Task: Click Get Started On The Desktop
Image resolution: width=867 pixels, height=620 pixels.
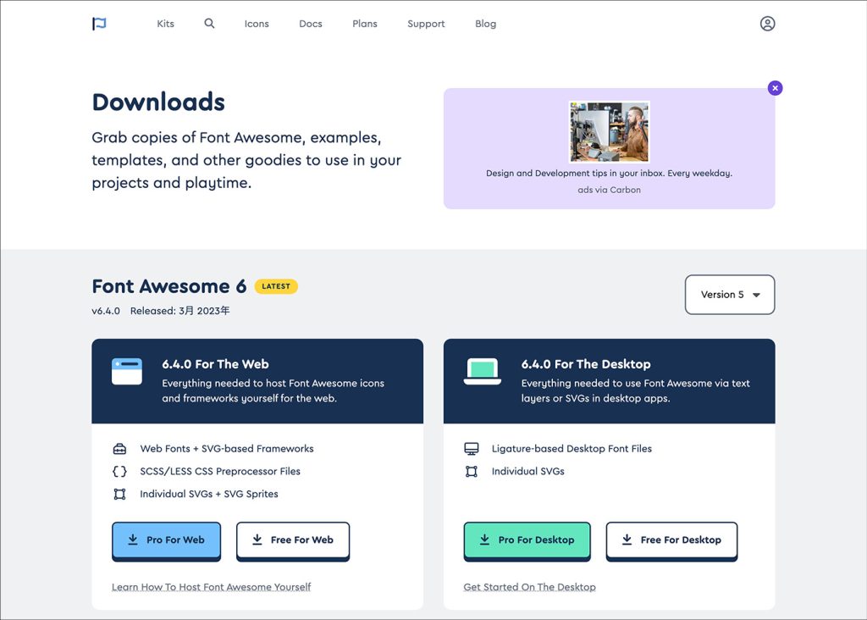Action: click(x=529, y=586)
